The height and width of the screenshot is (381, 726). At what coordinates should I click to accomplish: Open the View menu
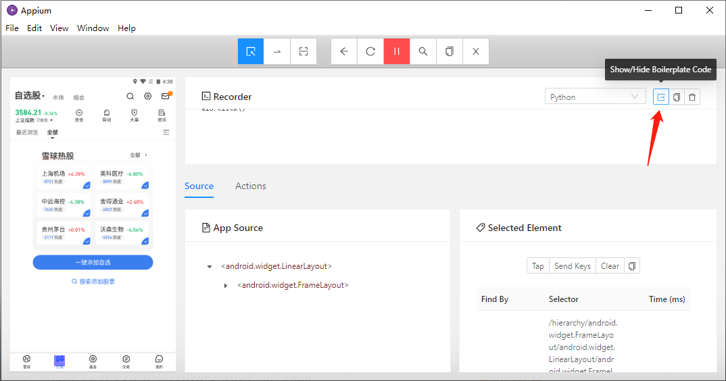pos(59,28)
